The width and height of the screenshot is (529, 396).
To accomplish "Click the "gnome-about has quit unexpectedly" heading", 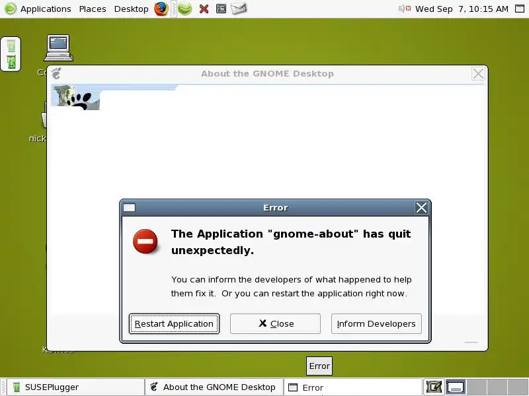I will tap(291, 242).
